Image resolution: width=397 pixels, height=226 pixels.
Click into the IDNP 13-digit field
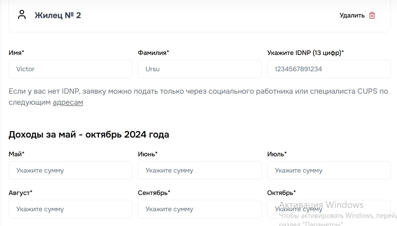(x=329, y=69)
